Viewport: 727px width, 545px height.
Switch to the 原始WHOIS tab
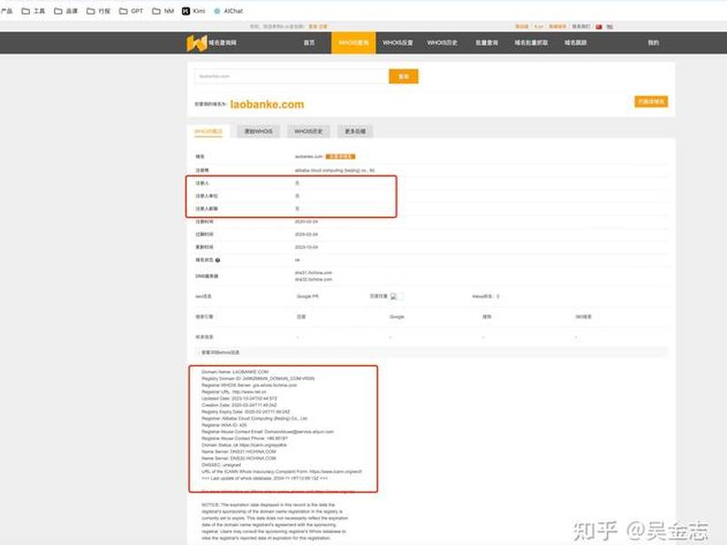tap(259, 132)
